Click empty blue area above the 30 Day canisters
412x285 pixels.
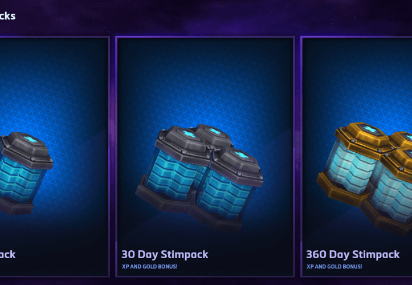(x=205, y=79)
